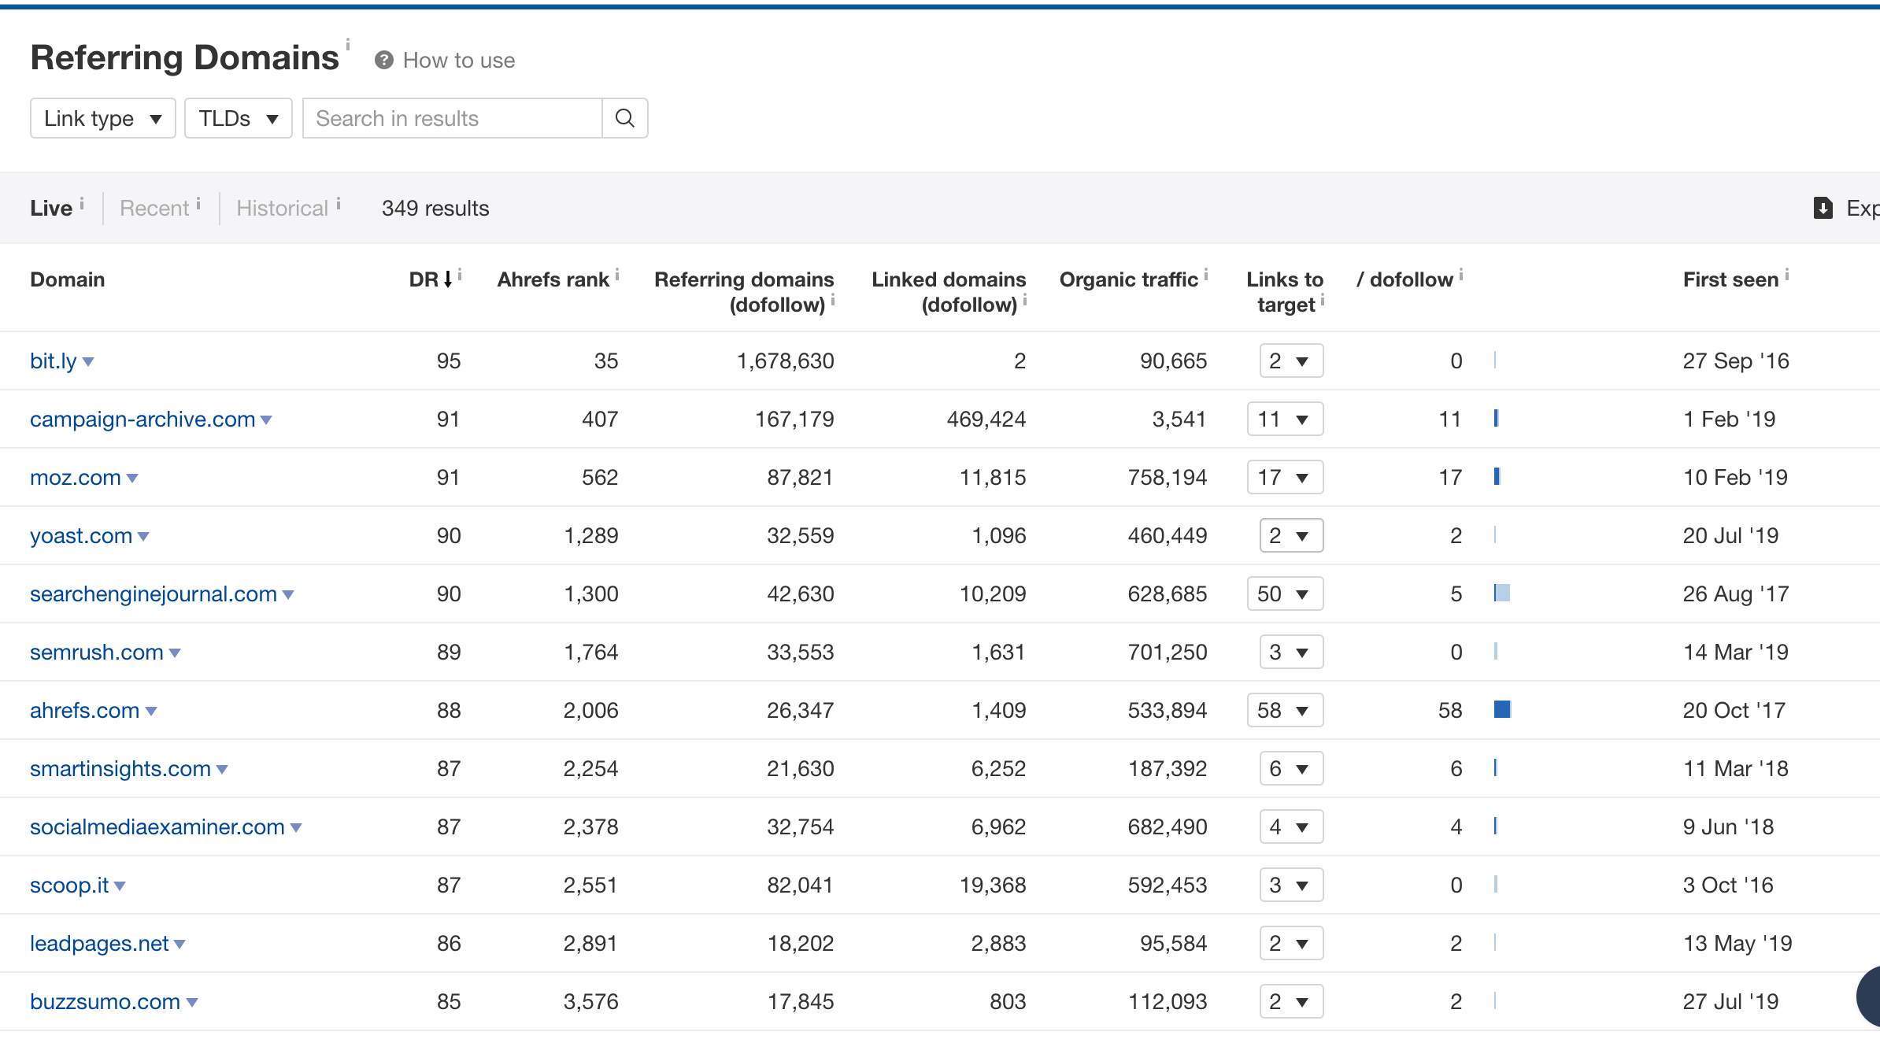Click the search magnifier icon
Image resolution: width=1880 pixels, height=1039 pixels.
pos(624,118)
